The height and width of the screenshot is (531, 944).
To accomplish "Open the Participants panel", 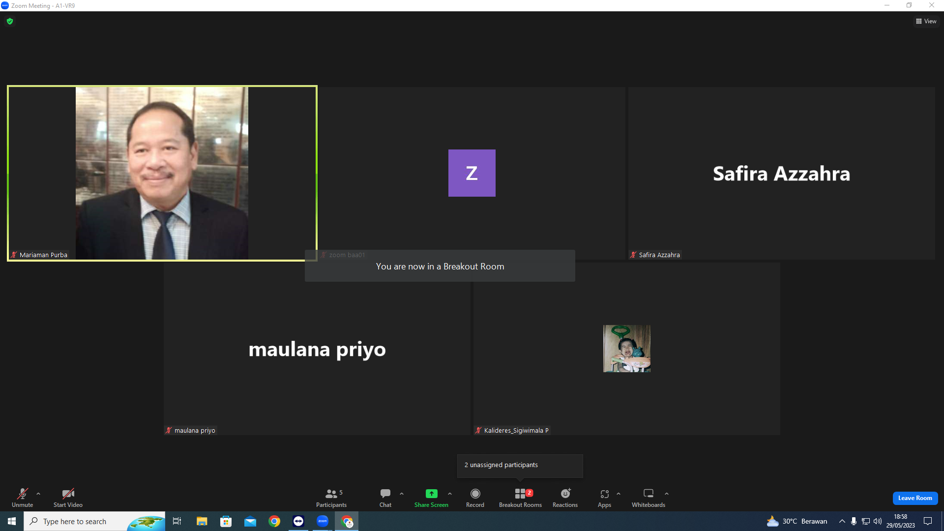I will click(331, 498).
